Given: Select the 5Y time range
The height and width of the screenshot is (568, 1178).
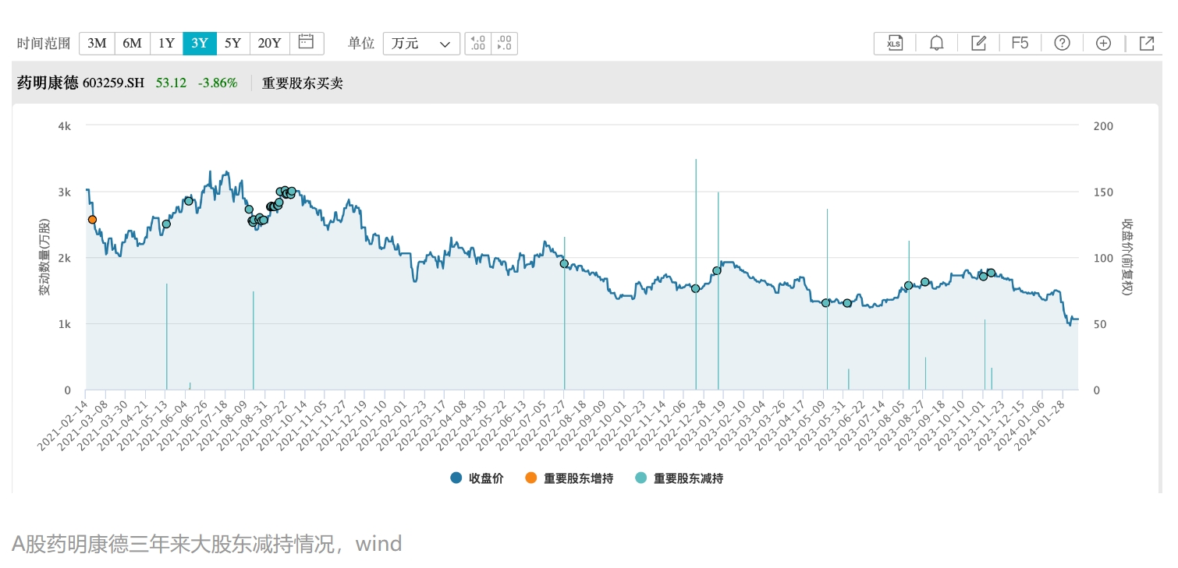Looking at the screenshot, I should pos(232,44).
